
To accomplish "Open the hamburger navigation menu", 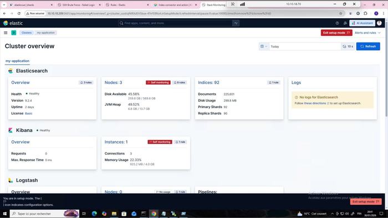I will [6, 33].
